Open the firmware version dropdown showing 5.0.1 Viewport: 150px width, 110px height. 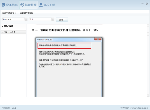41,19
